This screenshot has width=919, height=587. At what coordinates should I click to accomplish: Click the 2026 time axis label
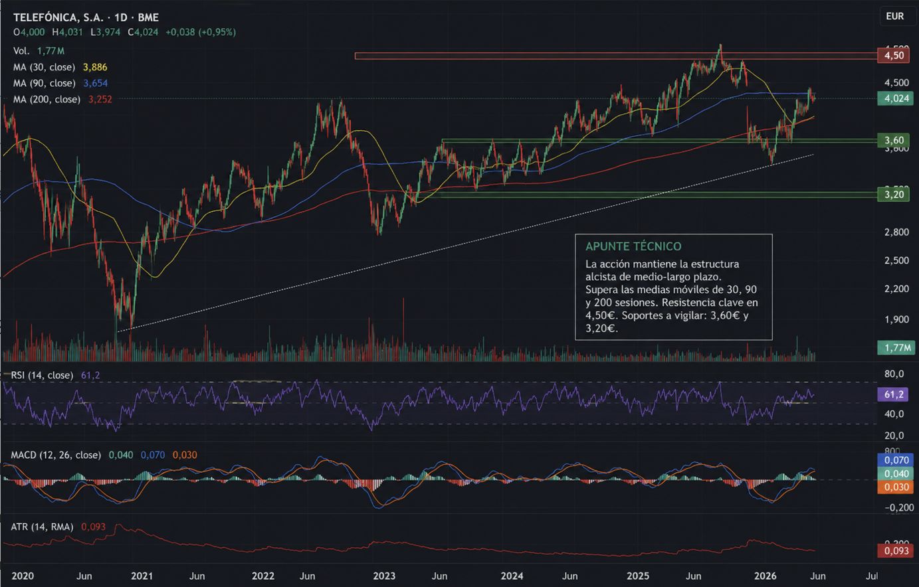[x=766, y=576]
